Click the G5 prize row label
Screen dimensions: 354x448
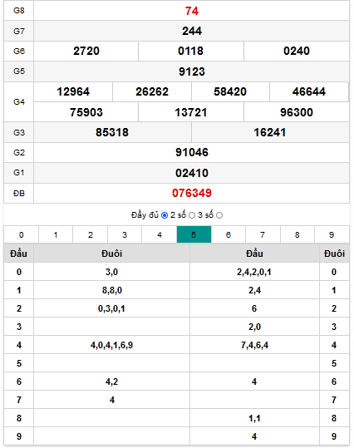coord(19,71)
